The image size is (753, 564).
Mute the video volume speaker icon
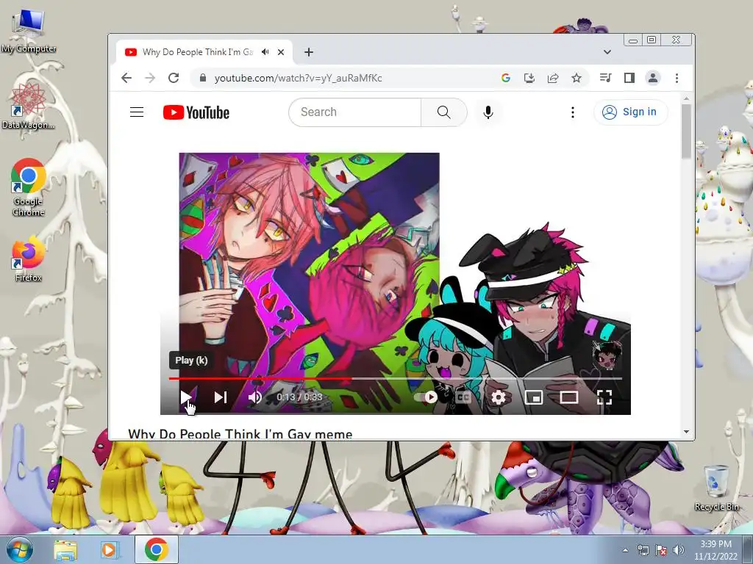(254, 397)
